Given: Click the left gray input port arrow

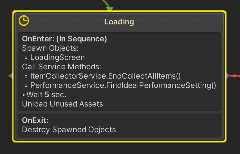Looking at the screenshot, I should click(10, 76).
